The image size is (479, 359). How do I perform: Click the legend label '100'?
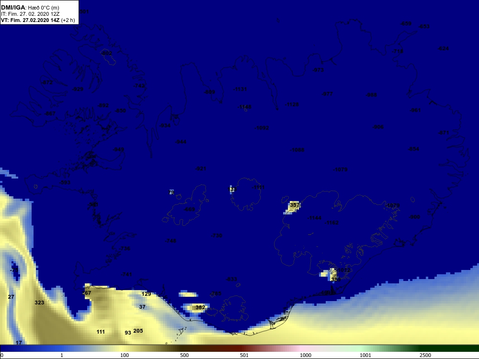coord(125,355)
